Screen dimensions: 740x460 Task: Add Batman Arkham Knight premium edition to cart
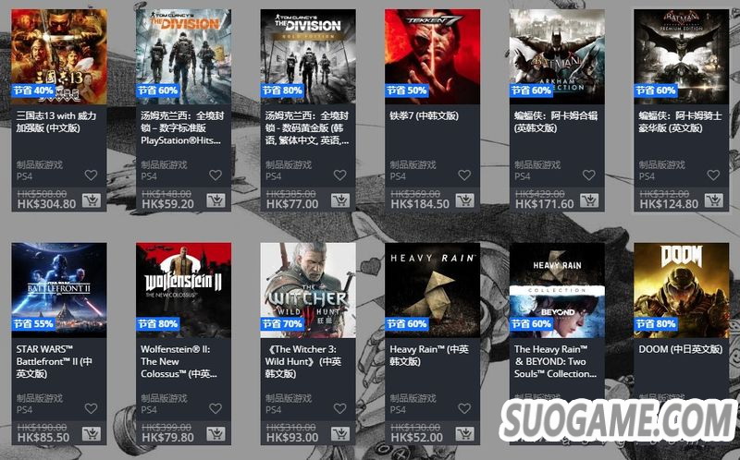[714, 200]
